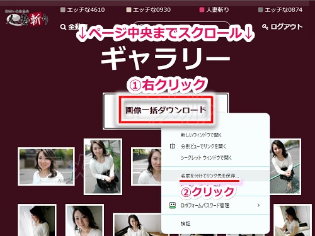This screenshot has height=236, width=315.
Task: Open bottom-row thumbnail of woman seated indoors
Action: [x=137, y=225]
